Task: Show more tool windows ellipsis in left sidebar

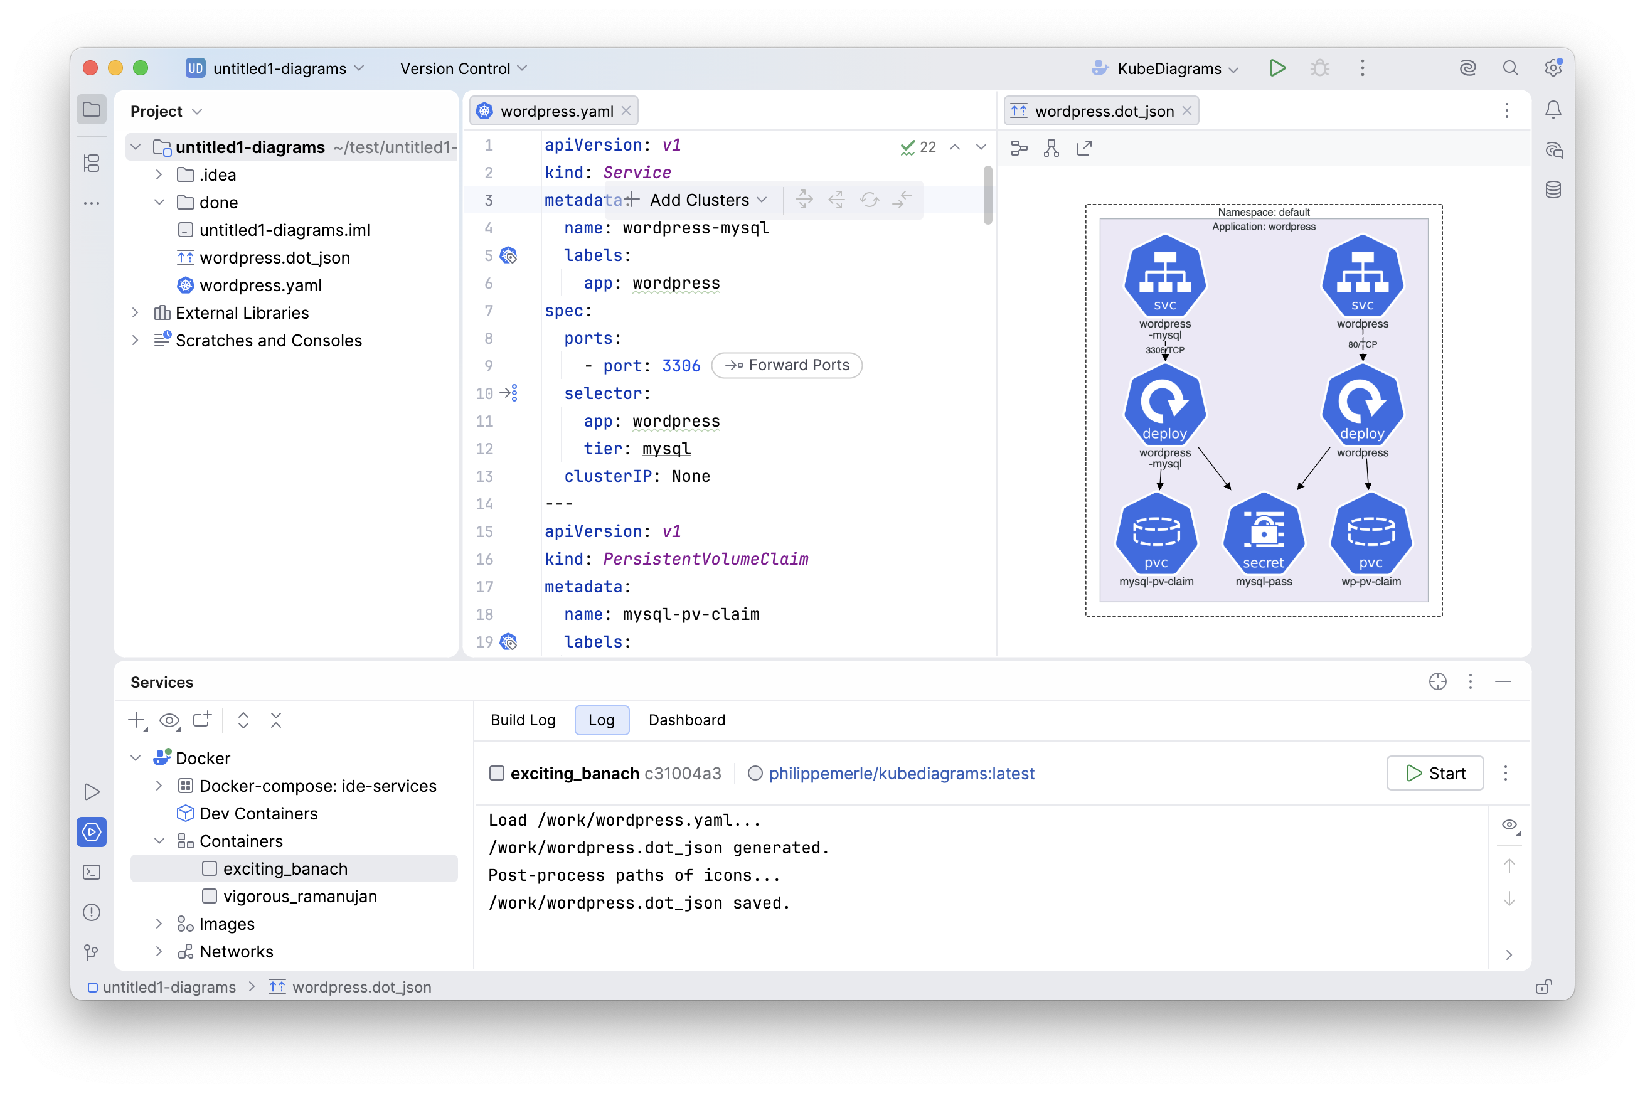Action: pyautogui.click(x=92, y=203)
